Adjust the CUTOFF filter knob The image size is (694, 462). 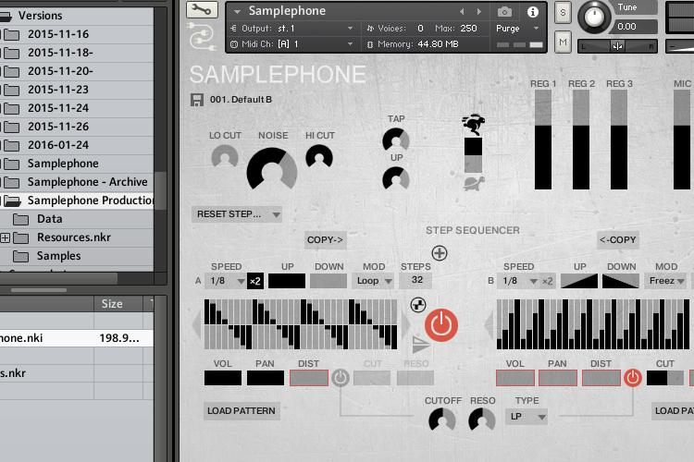click(x=442, y=419)
